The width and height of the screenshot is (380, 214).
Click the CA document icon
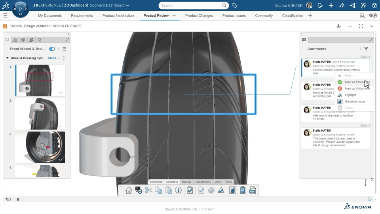pyautogui.click(x=253, y=191)
